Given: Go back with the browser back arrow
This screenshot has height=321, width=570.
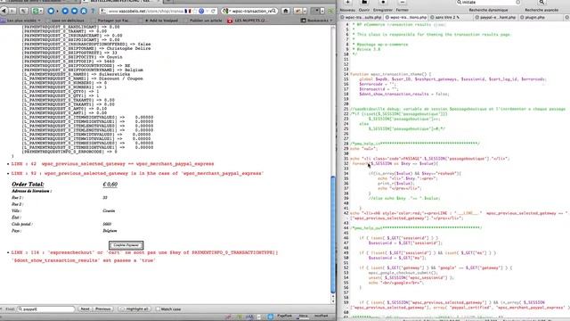Looking at the screenshot, I should (x=4, y=11).
